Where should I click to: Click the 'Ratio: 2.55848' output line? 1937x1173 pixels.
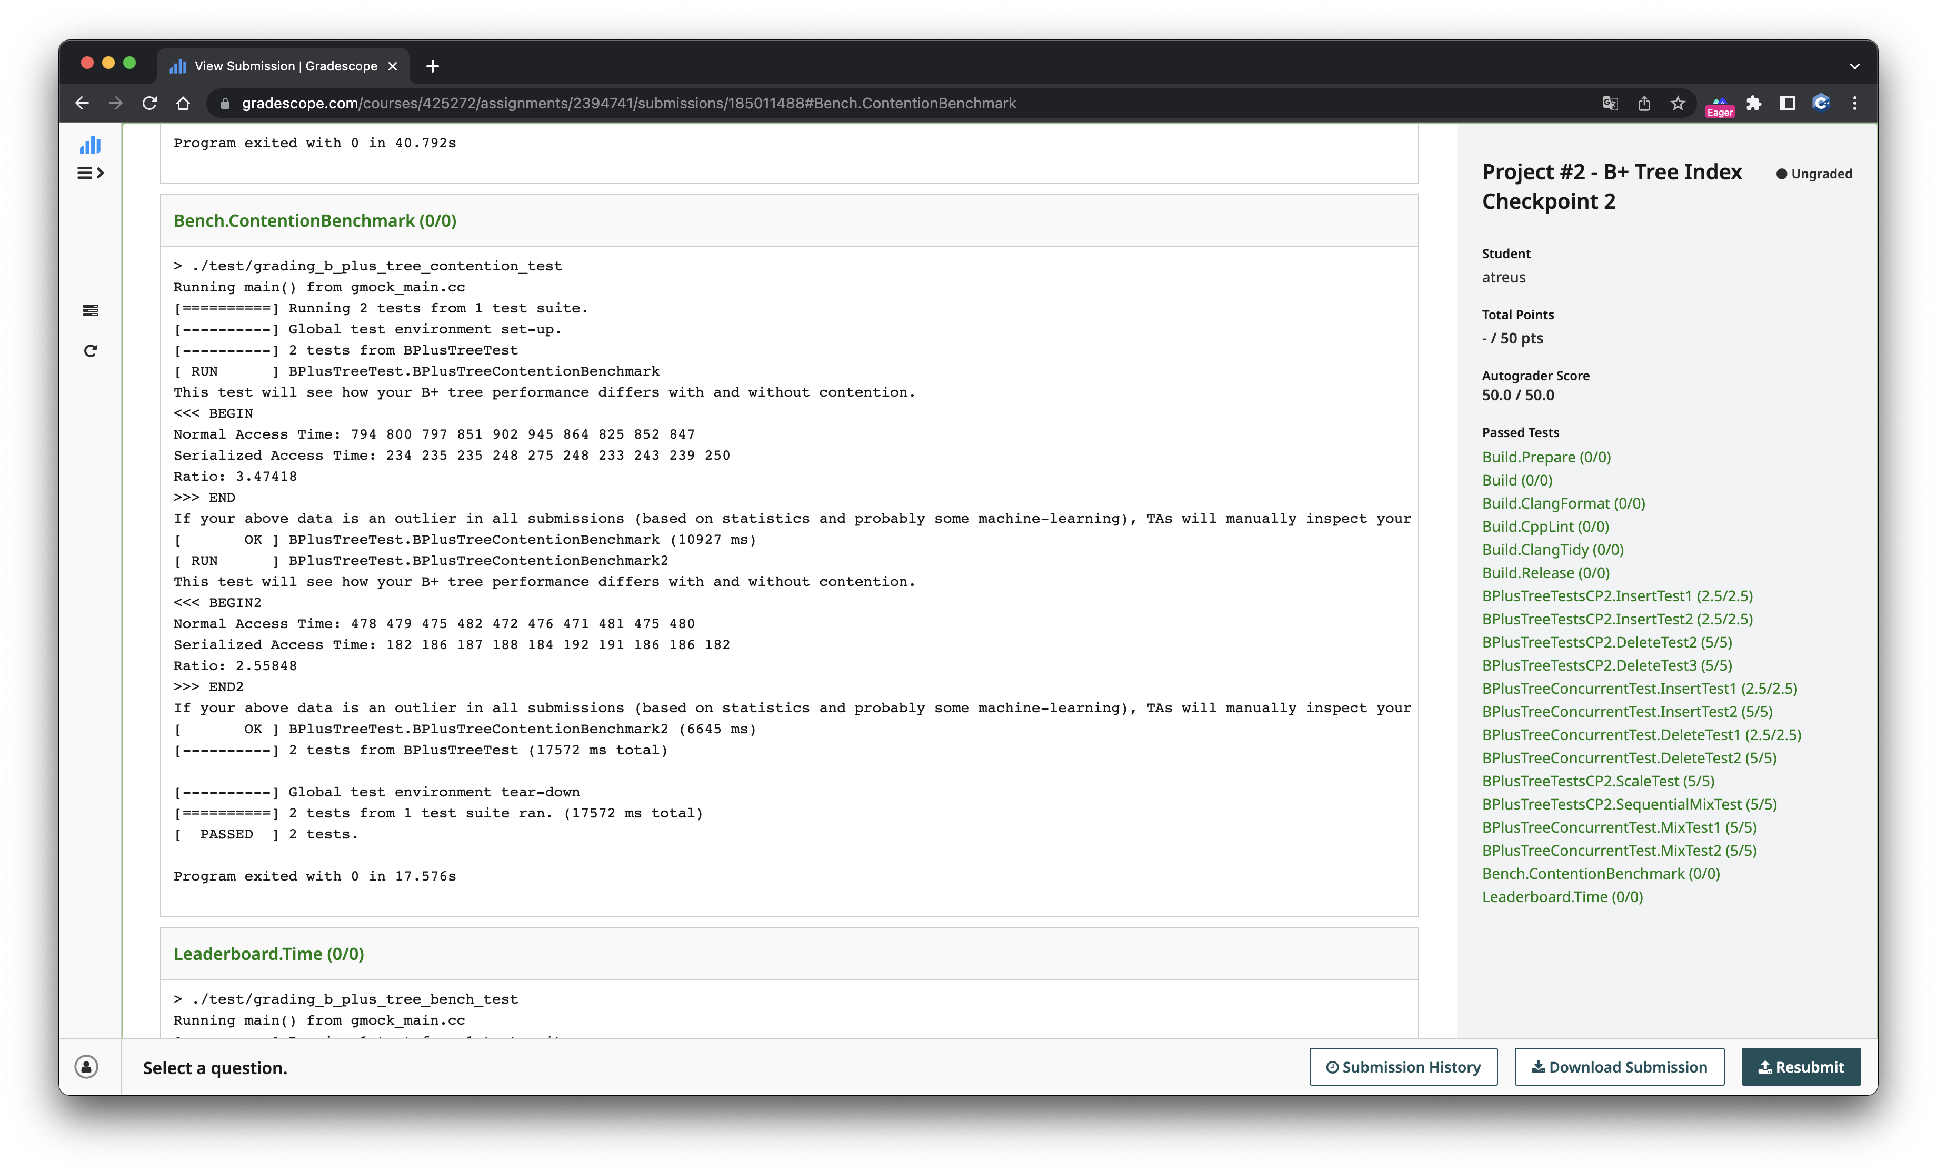235,665
